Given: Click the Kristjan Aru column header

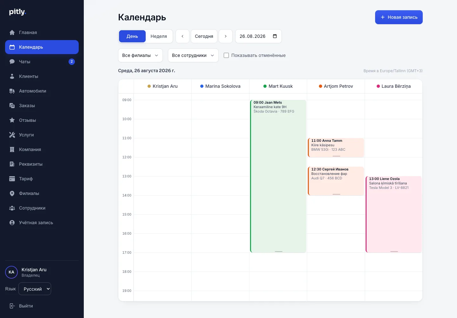Looking at the screenshot, I should click(162, 86).
